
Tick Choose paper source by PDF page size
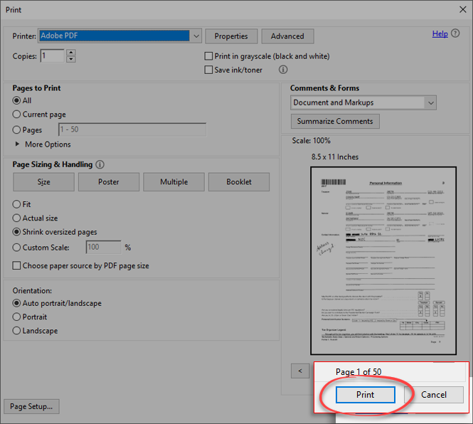(17, 266)
